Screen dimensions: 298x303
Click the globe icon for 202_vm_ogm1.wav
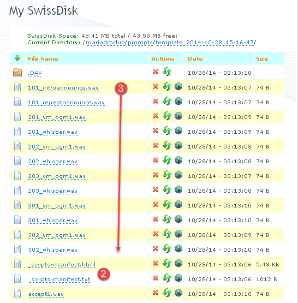(x=178, y=145)
